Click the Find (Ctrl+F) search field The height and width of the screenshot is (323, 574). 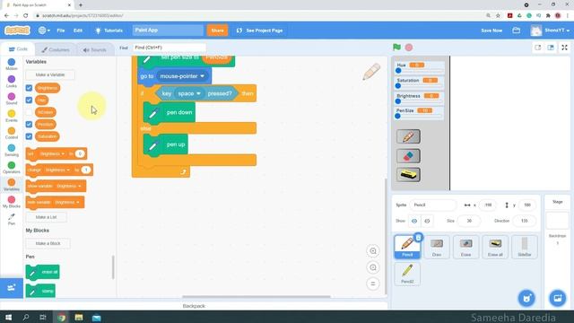click(x=169, y=48)
